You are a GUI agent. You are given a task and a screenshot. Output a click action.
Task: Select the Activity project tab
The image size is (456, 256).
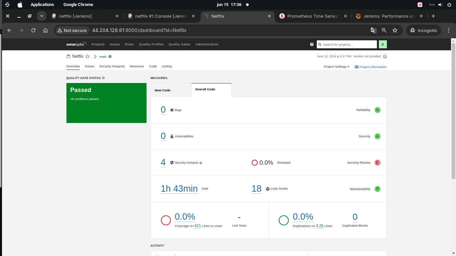point(167,66)
